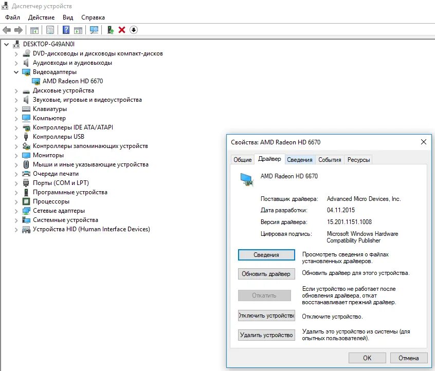
Task: Click the down-arrow disable device toolbar icon
Action: 134,30
